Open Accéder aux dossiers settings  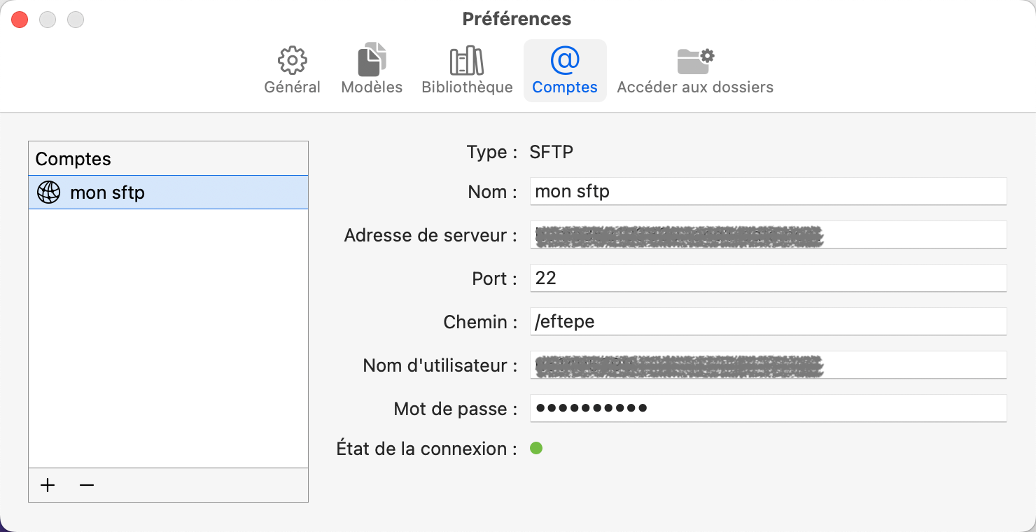[694, 70]
